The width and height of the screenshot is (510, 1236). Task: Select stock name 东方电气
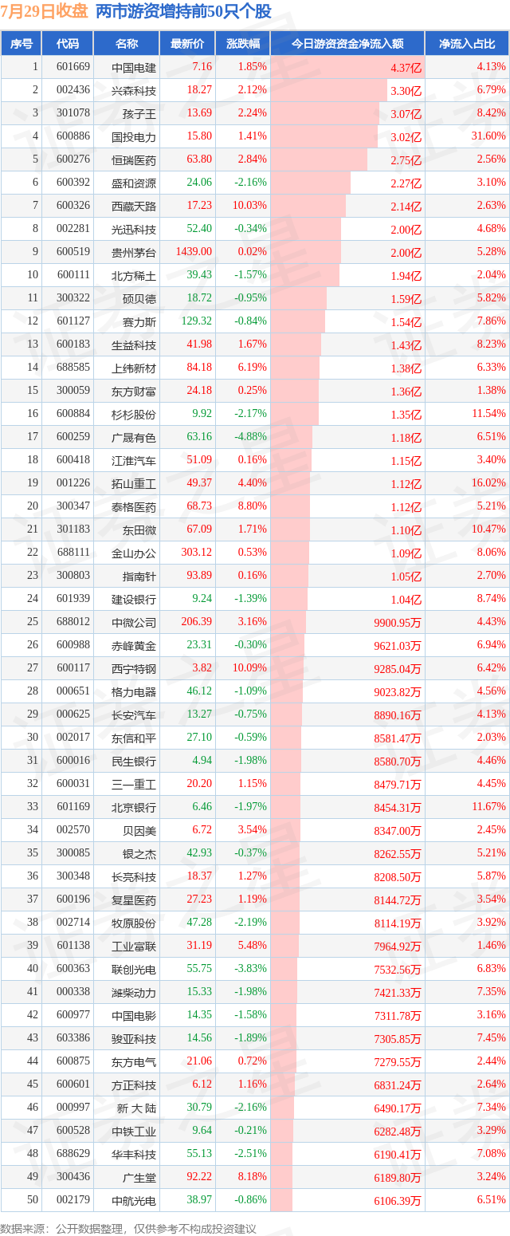pyautogui.click(x=134, y=1062)
